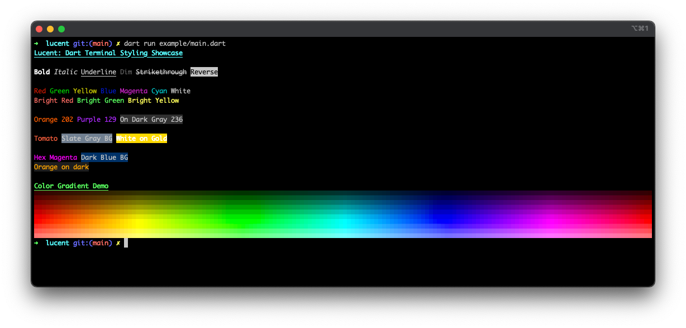
Task: Click the yellow minimize traffic light
Action: coord(50,28)
